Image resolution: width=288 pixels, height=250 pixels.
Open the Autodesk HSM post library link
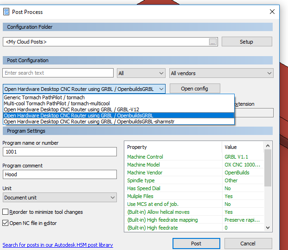58,245
